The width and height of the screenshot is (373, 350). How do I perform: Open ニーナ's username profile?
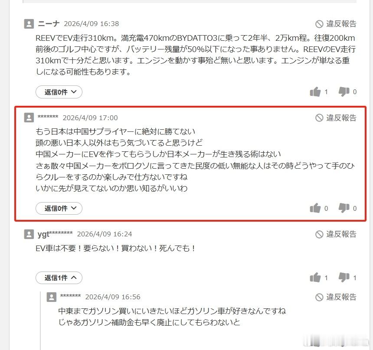(49, 24)
